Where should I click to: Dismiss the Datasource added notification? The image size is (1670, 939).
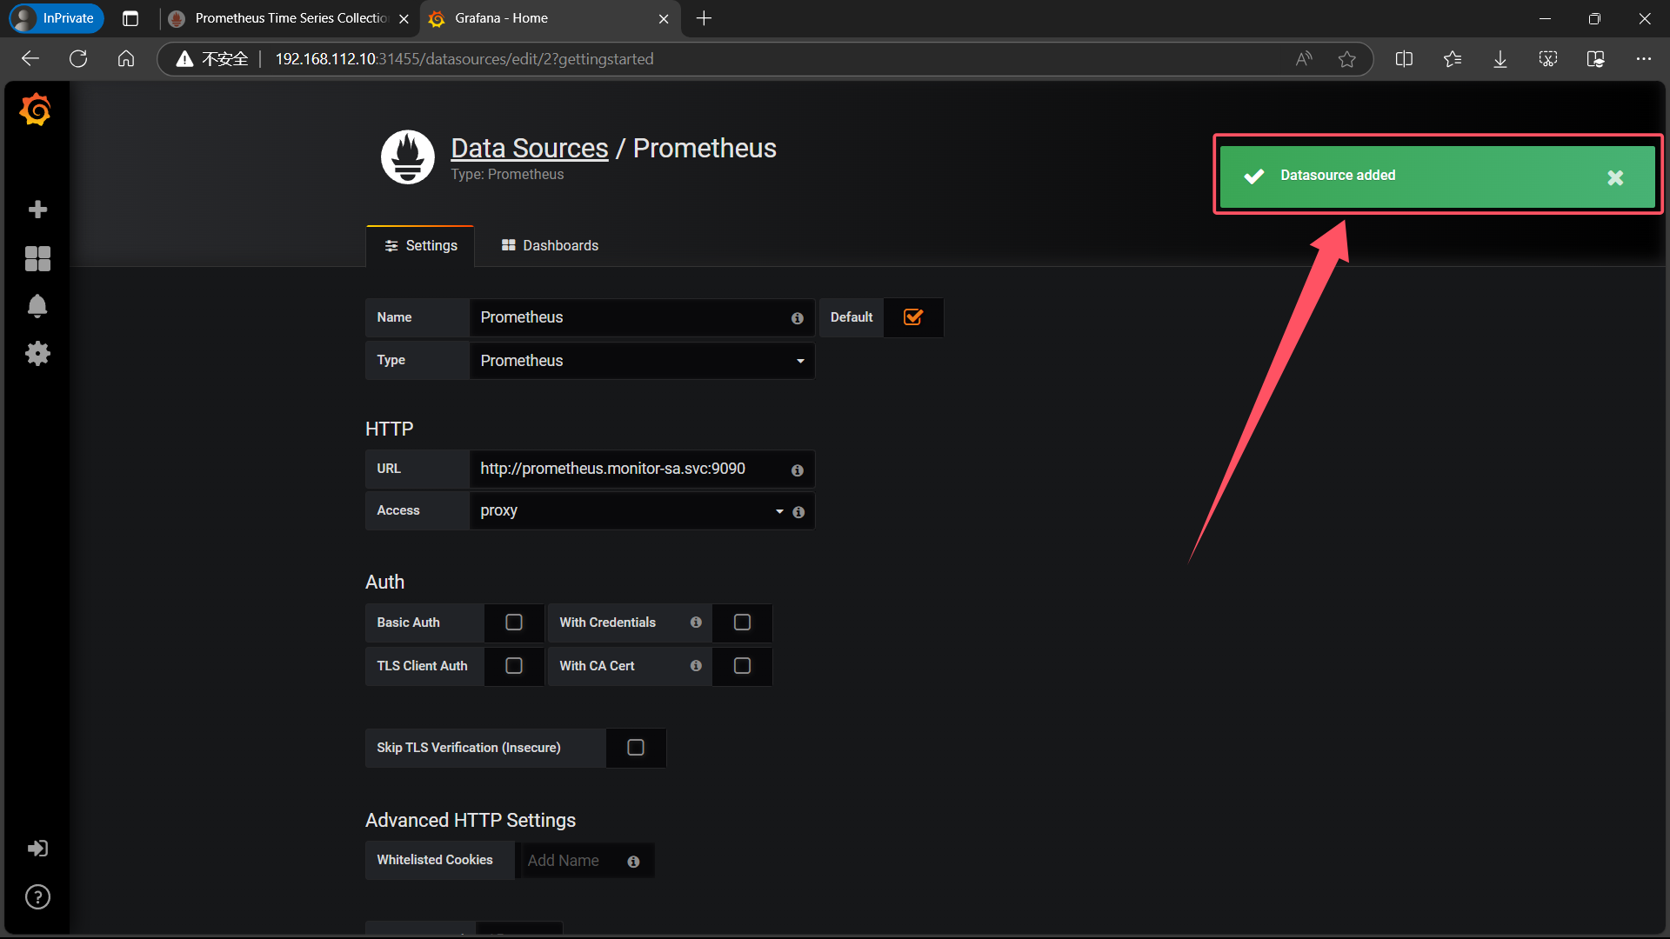tap(1615, 178)
